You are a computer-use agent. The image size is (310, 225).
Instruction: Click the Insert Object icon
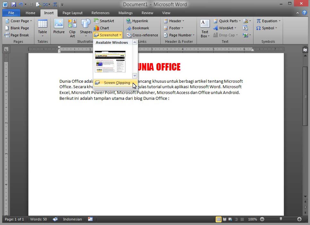click(247, 35)
